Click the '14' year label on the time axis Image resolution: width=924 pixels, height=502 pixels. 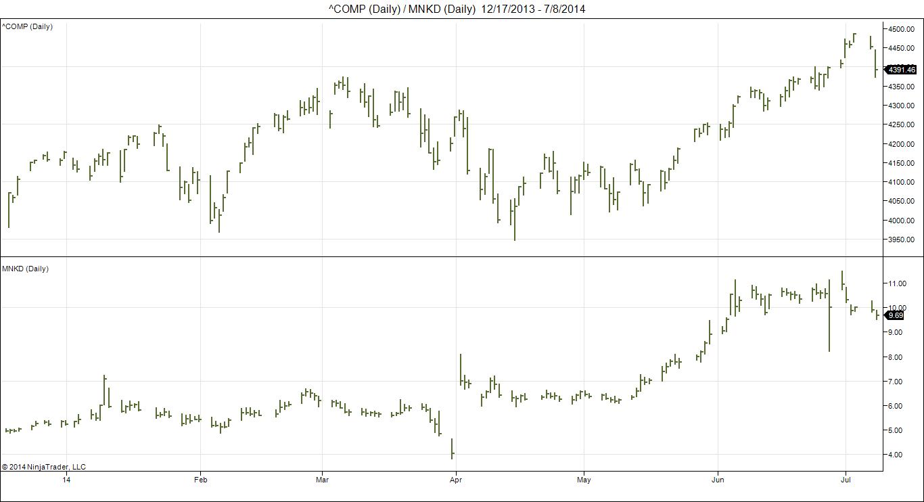click(x=66, y=480)
